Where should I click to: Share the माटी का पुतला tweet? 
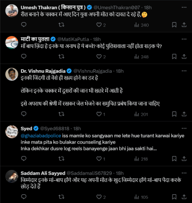tap(184, 56)
